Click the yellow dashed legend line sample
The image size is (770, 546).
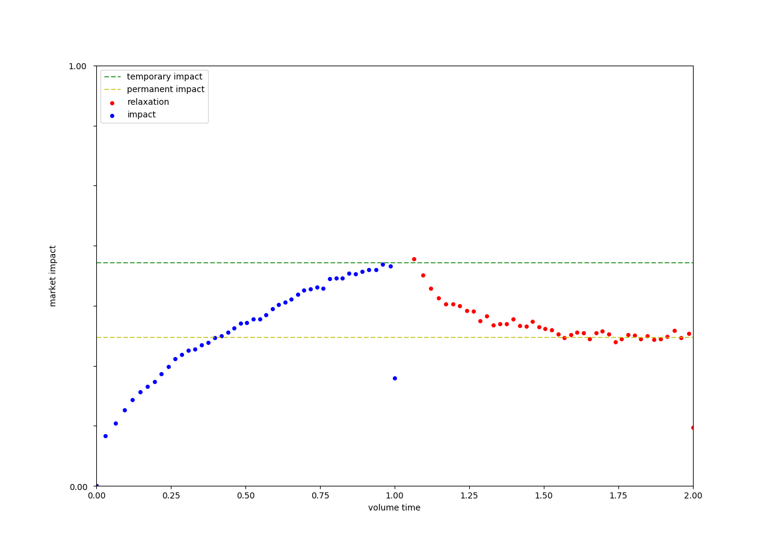[112, 90]
